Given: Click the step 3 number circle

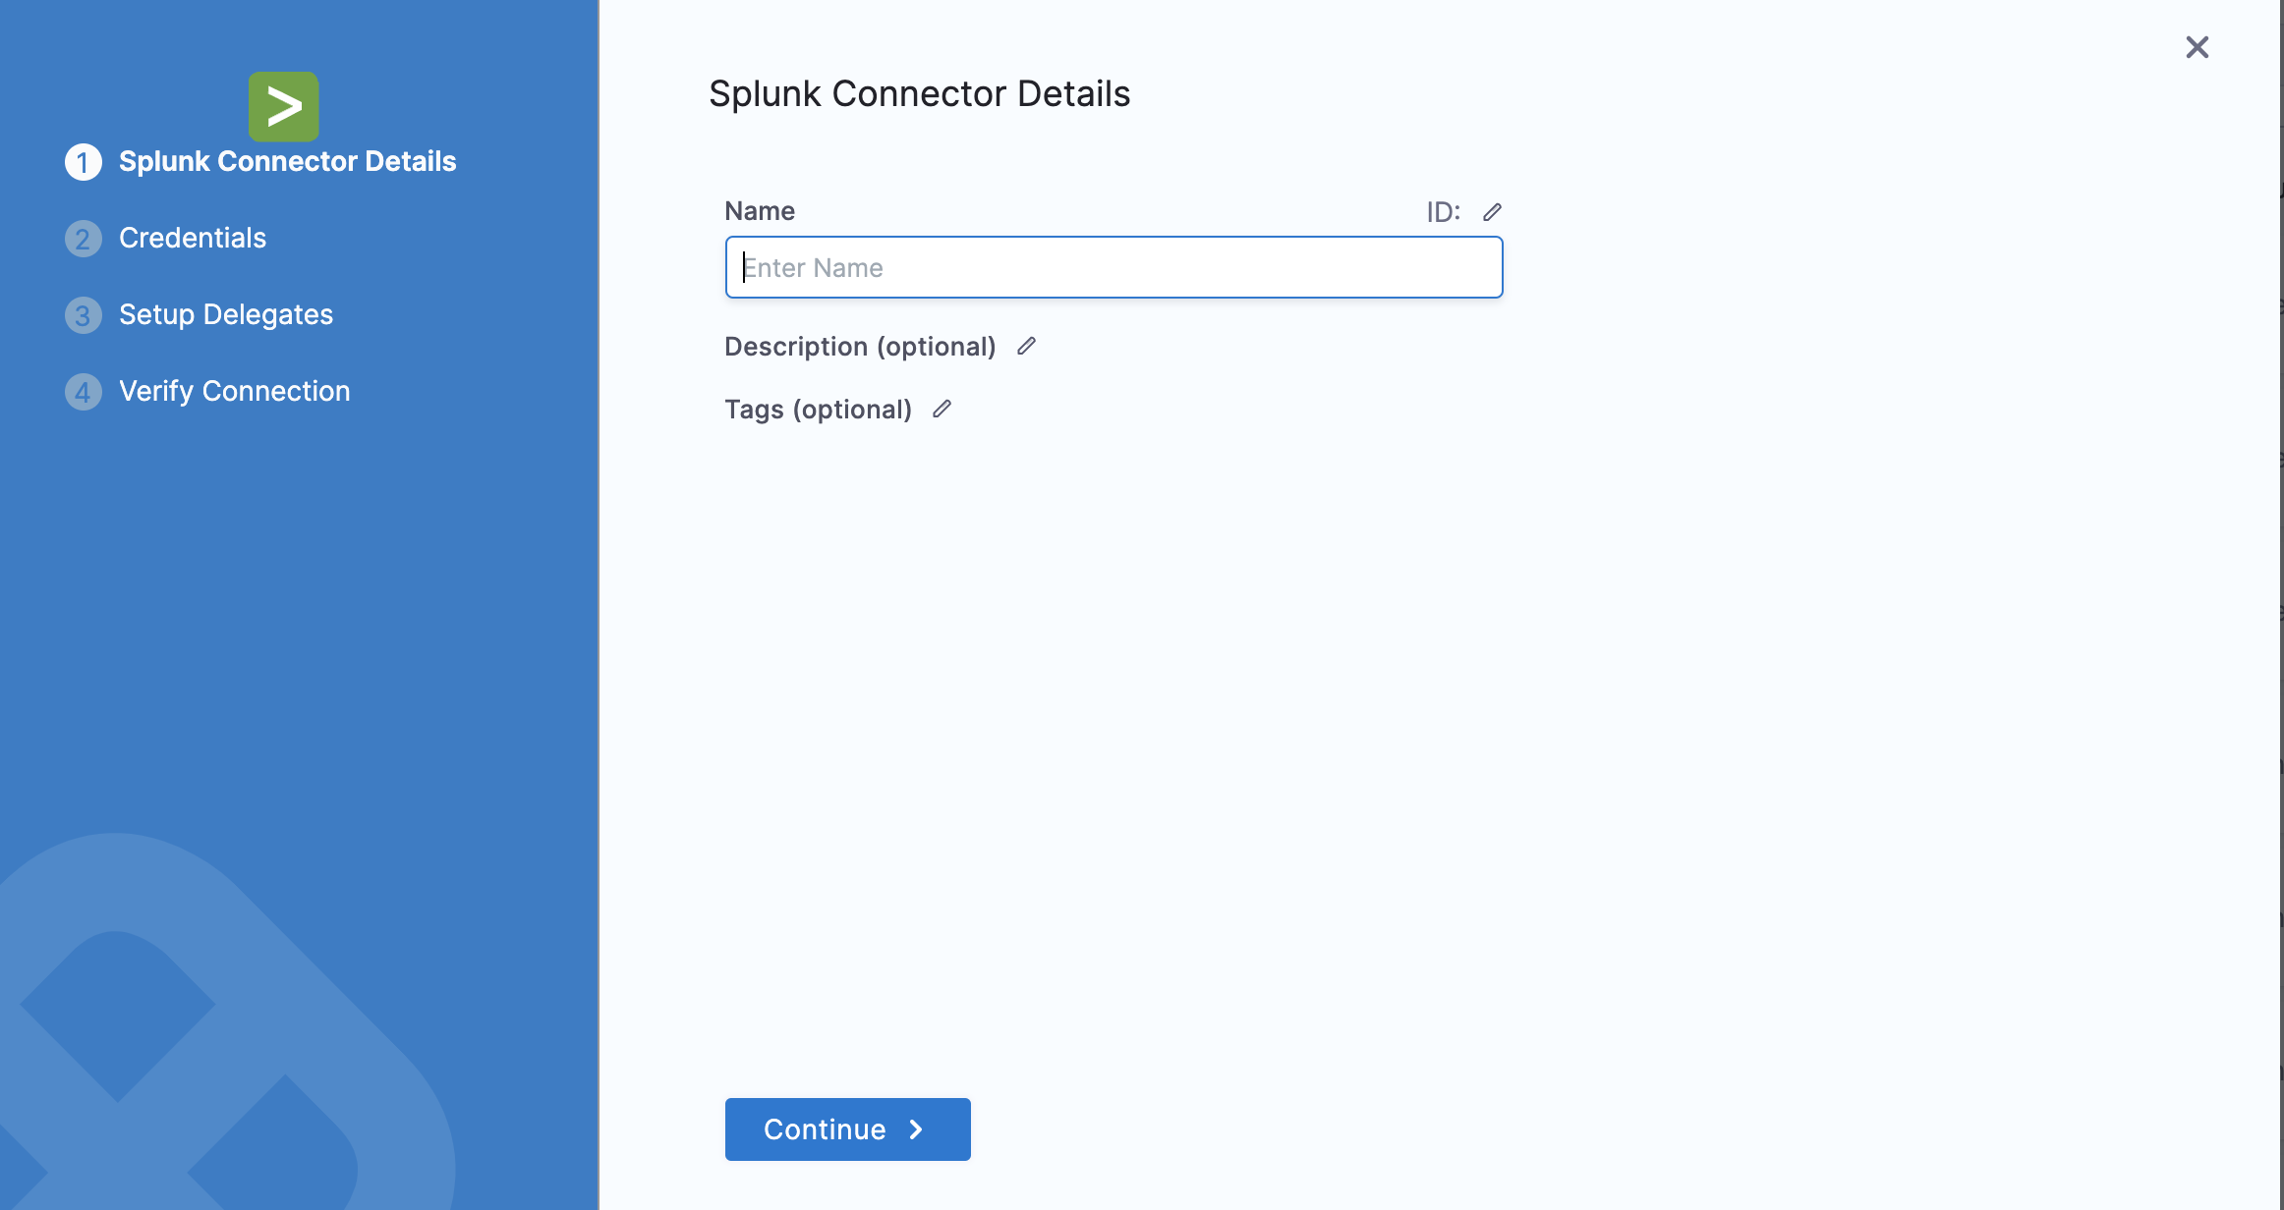Looking at the screenshot, I should 84,315.
